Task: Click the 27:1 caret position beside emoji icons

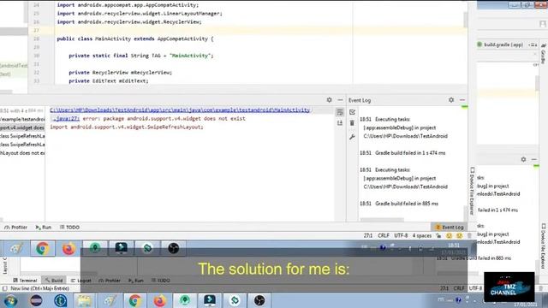Action: [368, 236]
